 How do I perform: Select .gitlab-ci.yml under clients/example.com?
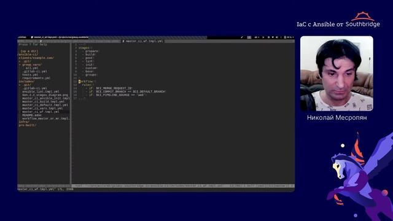34,71
